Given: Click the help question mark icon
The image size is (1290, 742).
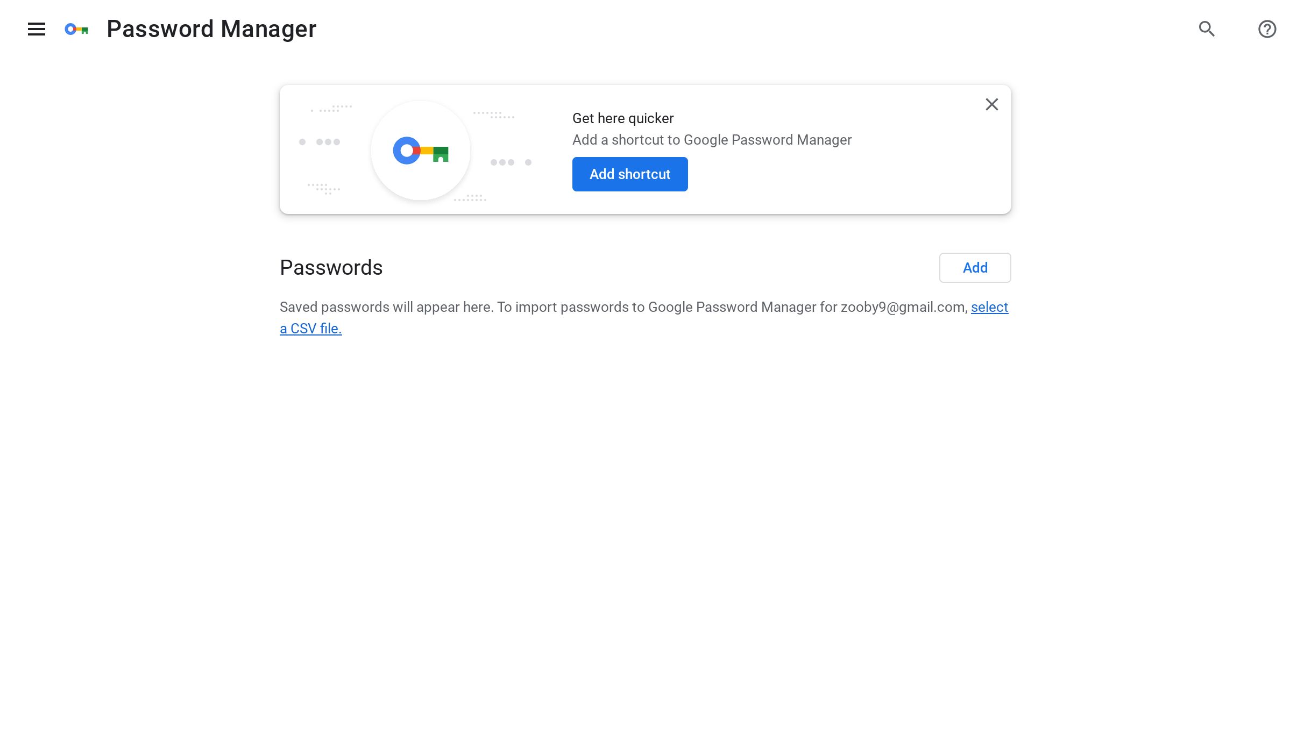Looking at the screenshot, I should pyautogui.click(x=1267, y=28).
